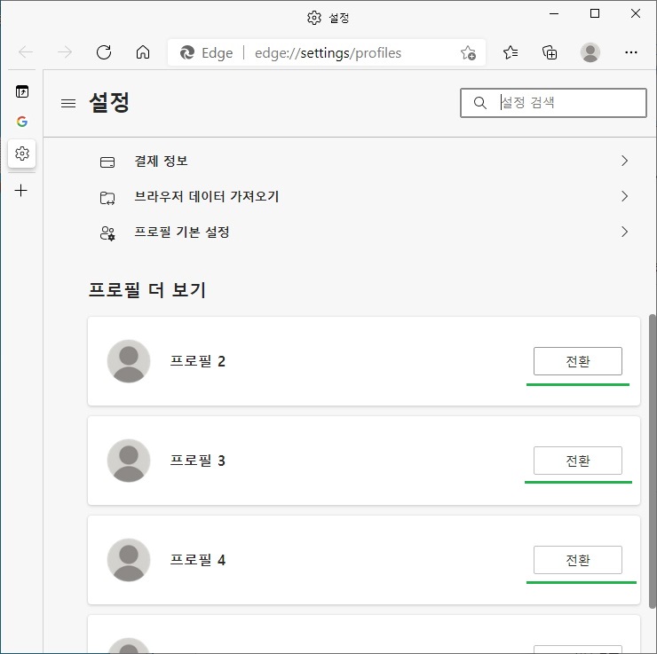The width and height of the screenshot is (657, 654).
Task: Reload the settings page
Action: tap(104, 52)
